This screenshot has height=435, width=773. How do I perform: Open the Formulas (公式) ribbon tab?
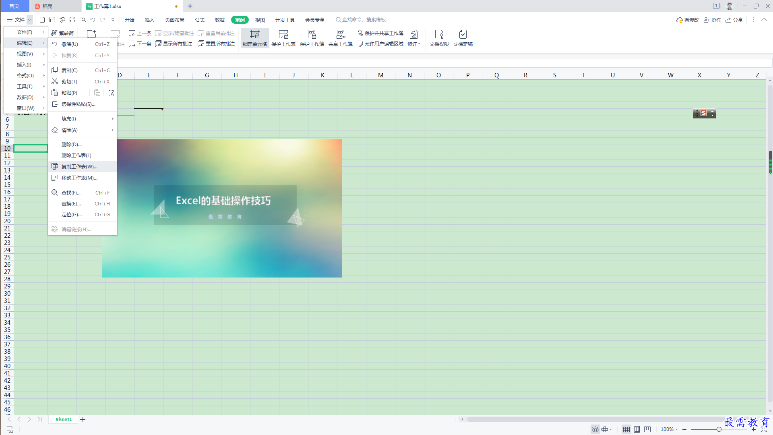click(200, 20)
